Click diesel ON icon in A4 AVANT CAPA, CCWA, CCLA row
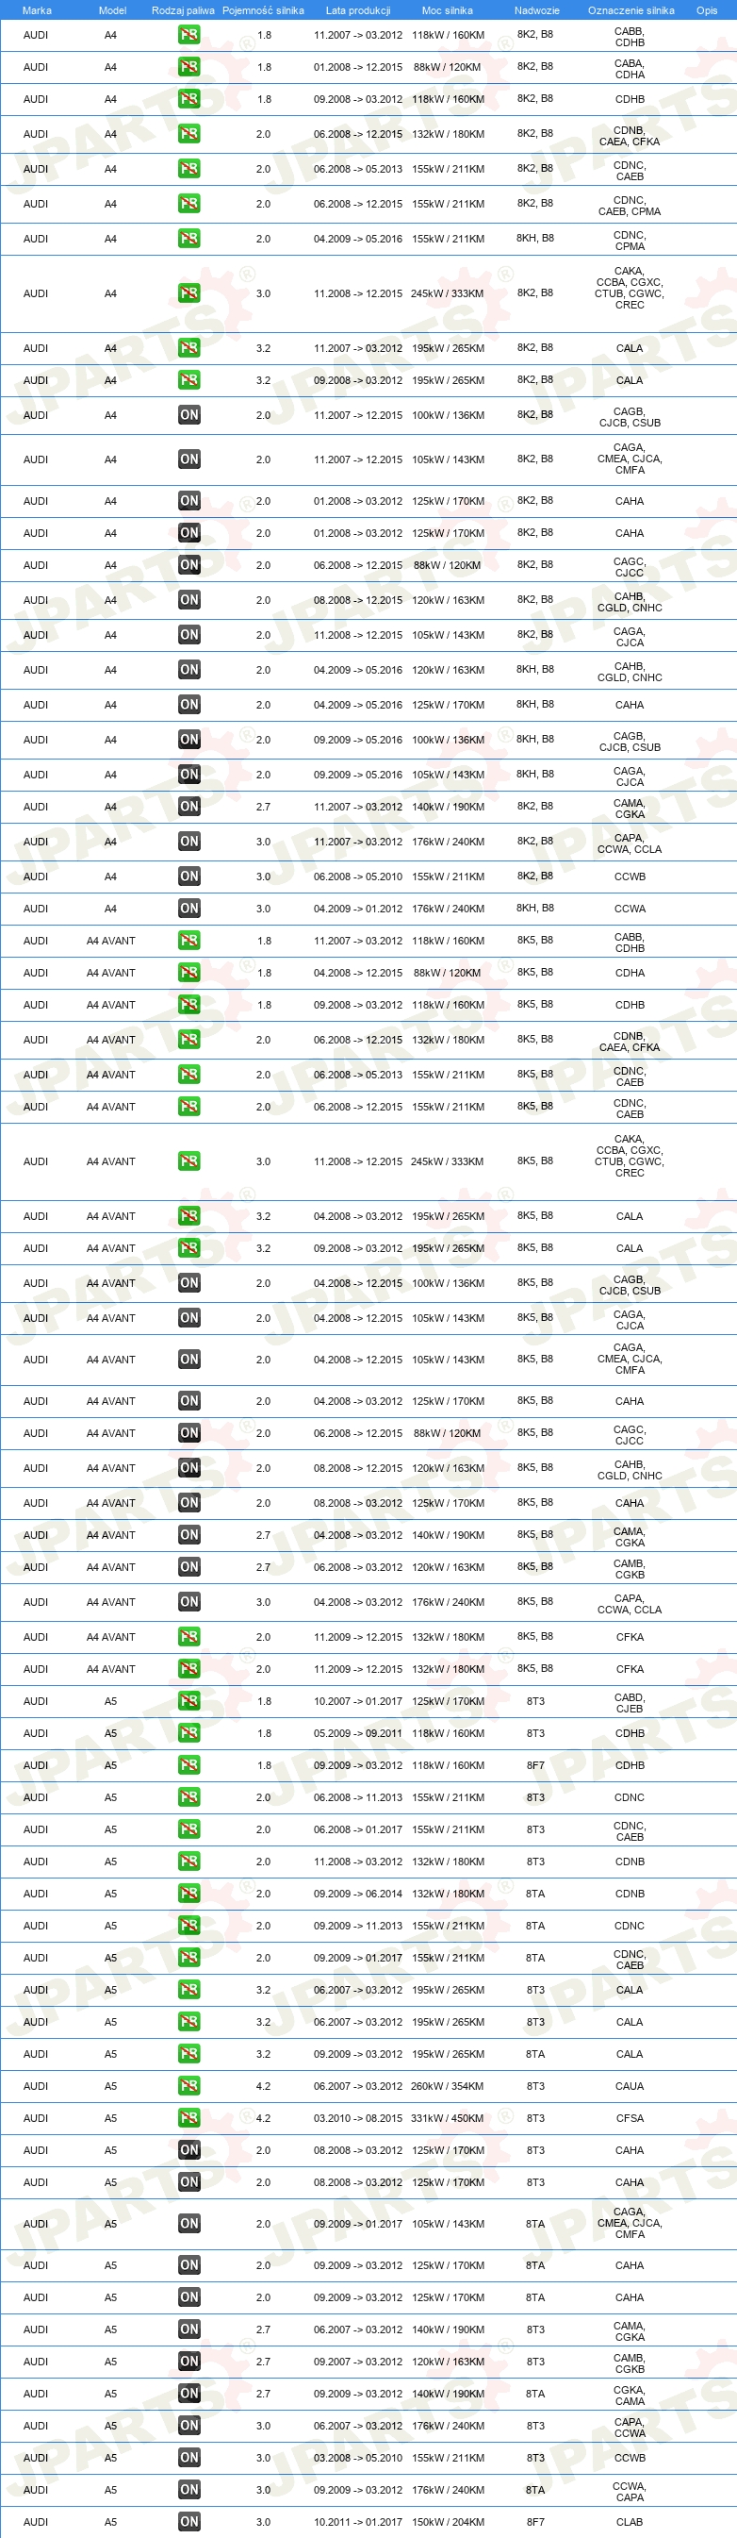Screen dimensions: 737x2538 point(188,1602)
